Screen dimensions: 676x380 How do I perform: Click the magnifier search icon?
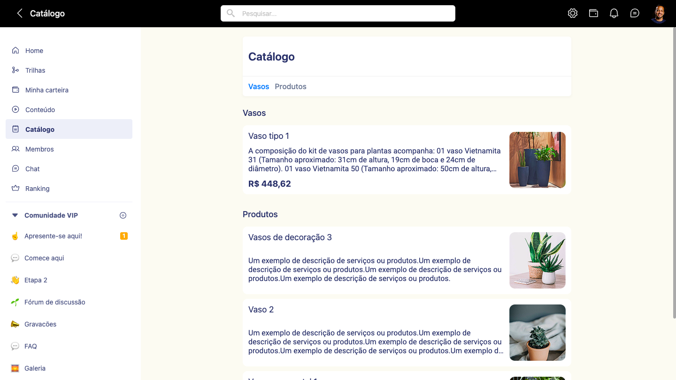(x=230, y=14)
